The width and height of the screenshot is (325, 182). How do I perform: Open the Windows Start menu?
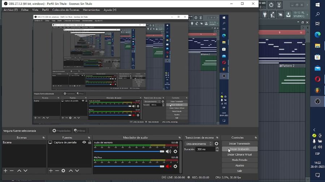point(317,5)
